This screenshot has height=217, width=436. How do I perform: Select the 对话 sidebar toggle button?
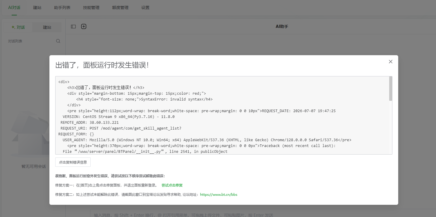(x=18, y=27)
